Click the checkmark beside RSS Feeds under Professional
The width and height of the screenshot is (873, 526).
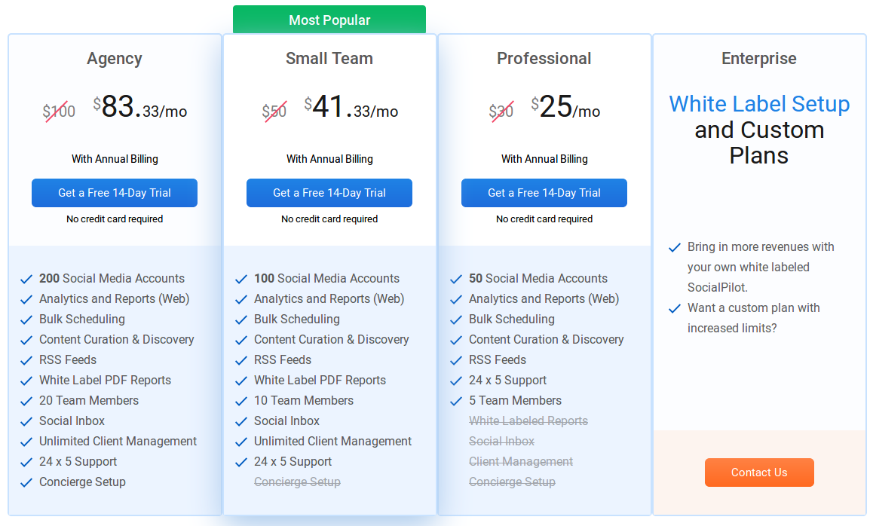(456, 359)
